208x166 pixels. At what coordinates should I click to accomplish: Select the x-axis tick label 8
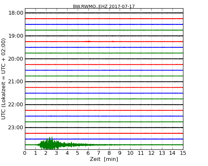109,153
